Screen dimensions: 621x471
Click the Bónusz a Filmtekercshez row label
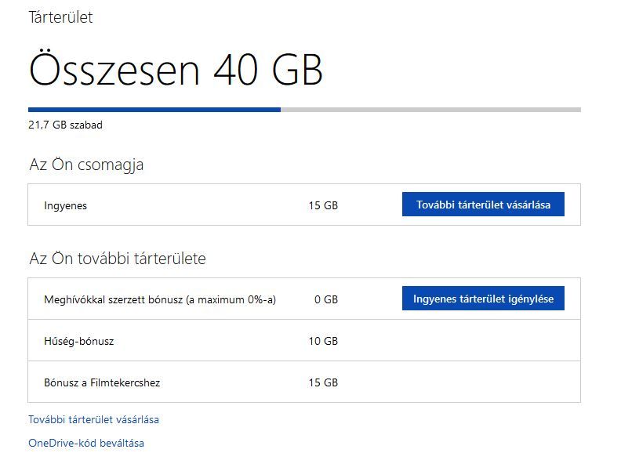tap(102, 382)
